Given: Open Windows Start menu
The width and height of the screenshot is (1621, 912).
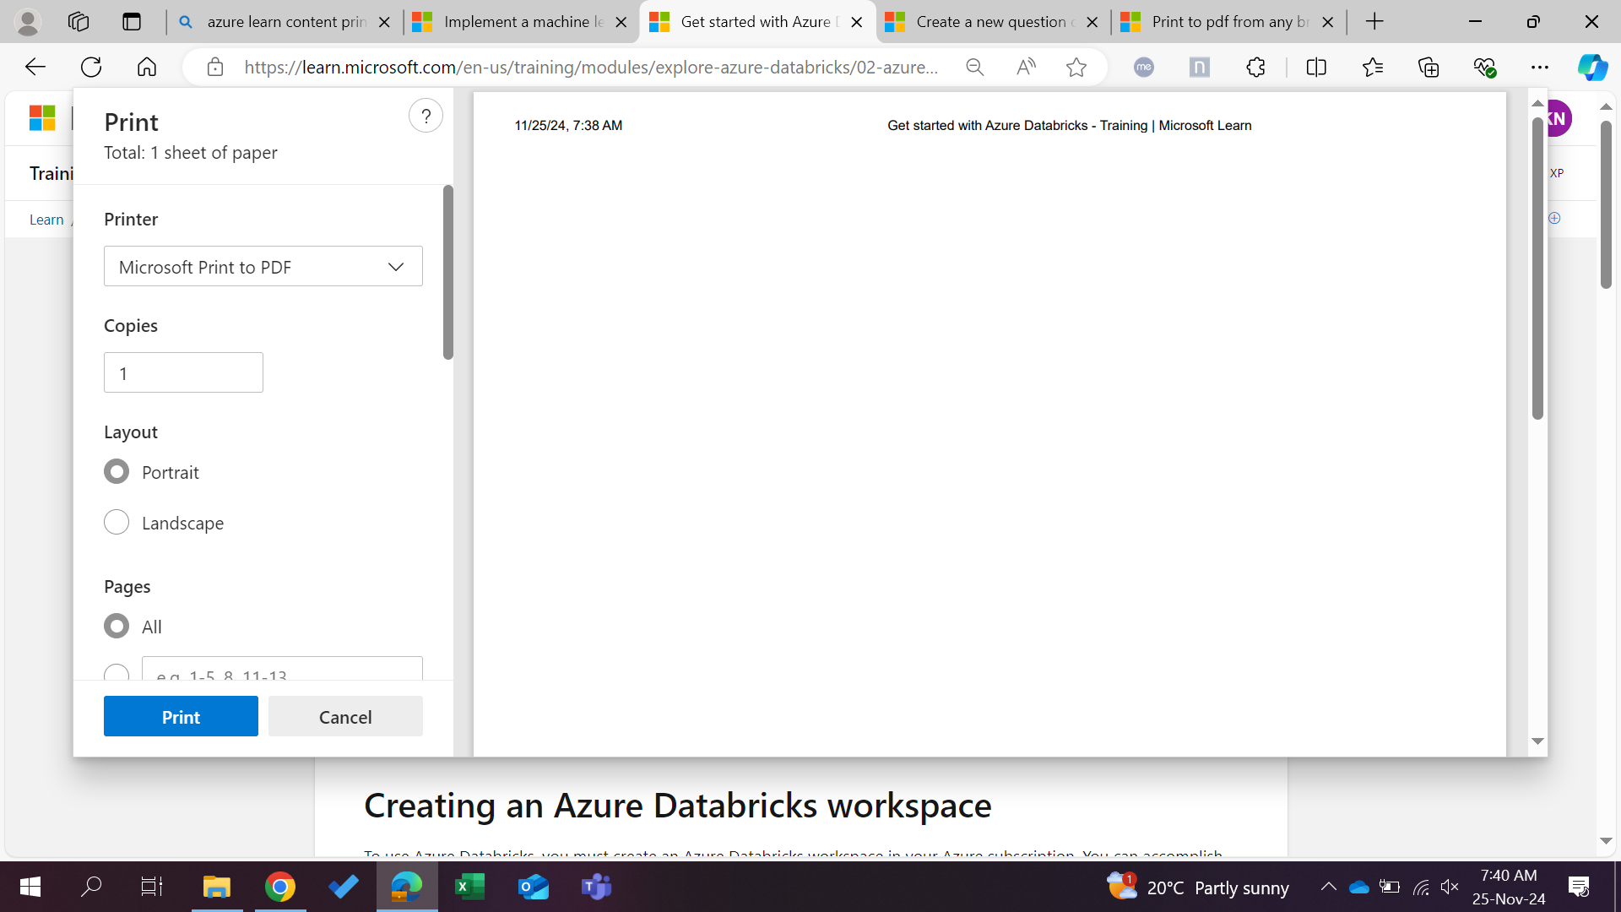Looking at the screenshot, I should (30, 887).
